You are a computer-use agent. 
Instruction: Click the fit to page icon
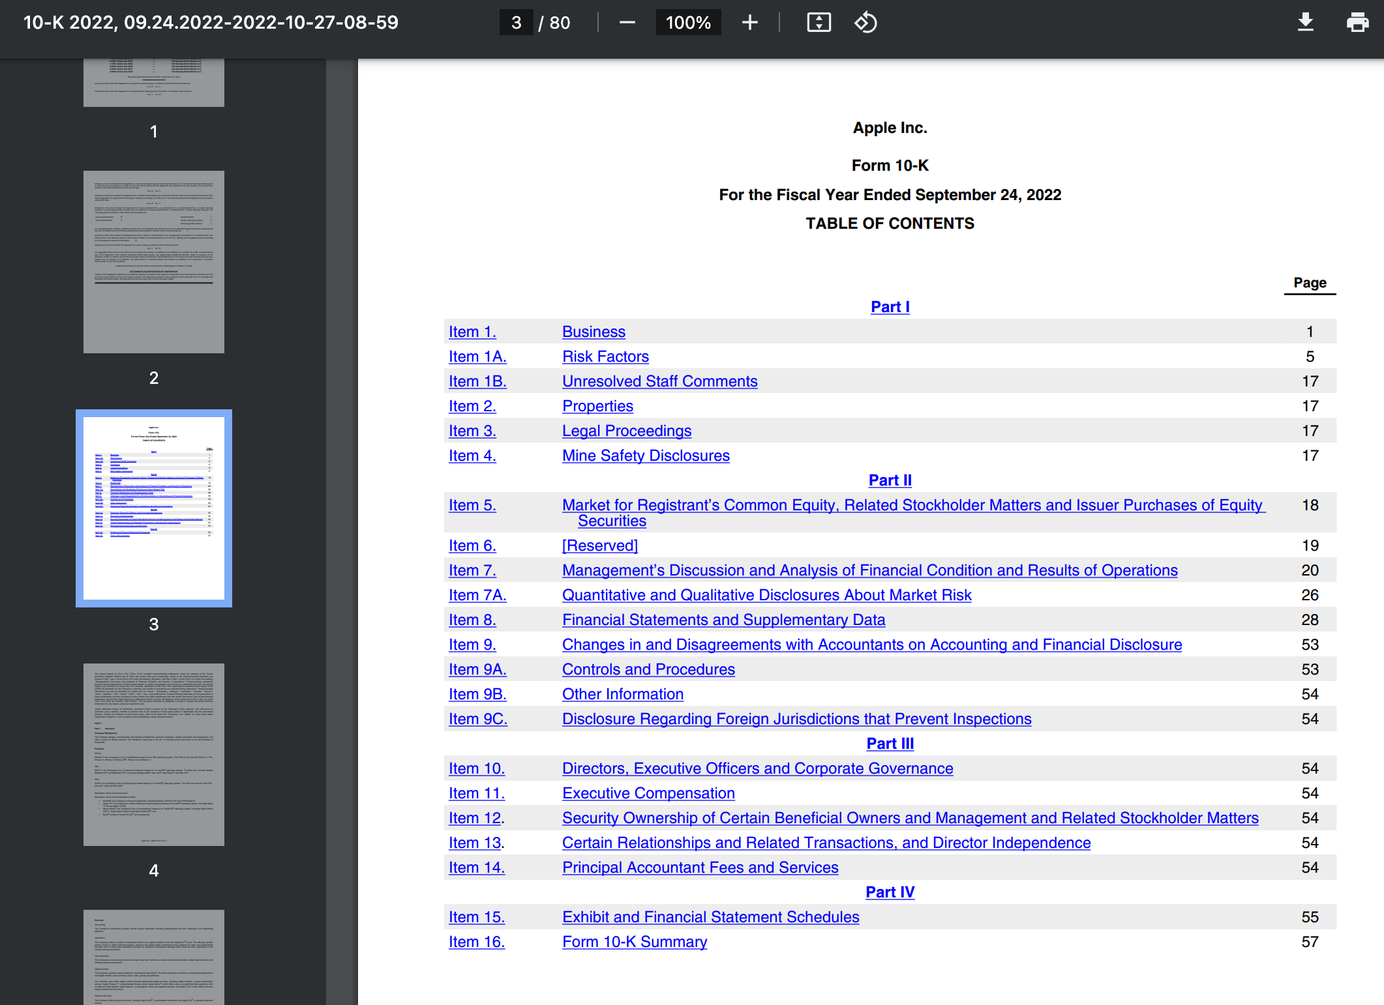click(x=819, y=23)
